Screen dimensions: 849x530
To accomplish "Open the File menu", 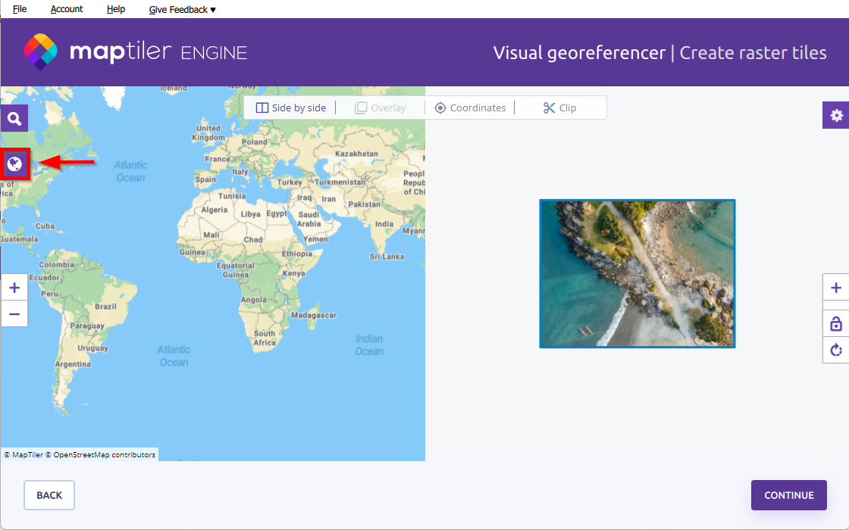I will point(20,9).
